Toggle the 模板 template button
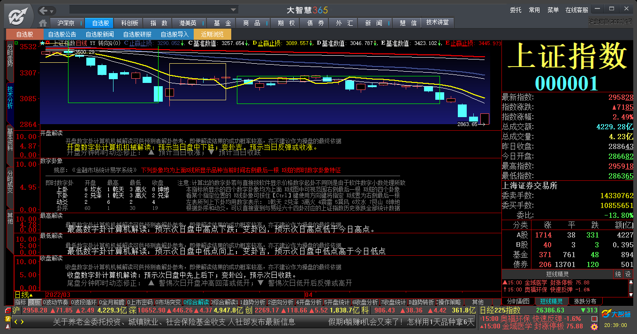637x334 pixels. click(x=35, y=302)
